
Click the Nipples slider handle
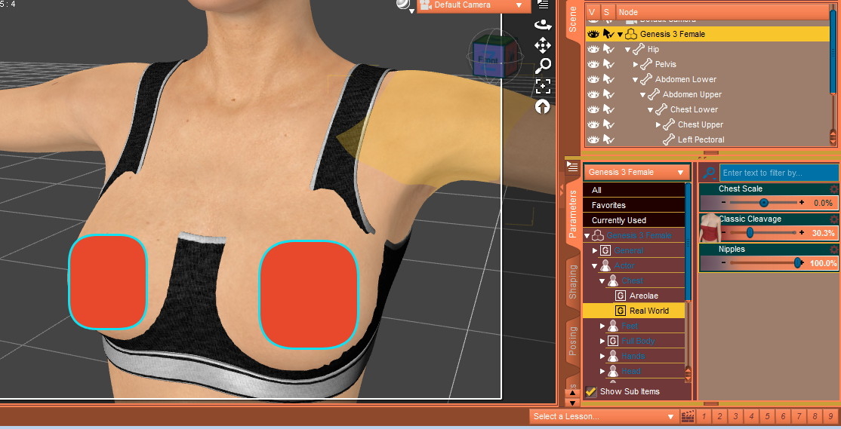tap(797, 262)
